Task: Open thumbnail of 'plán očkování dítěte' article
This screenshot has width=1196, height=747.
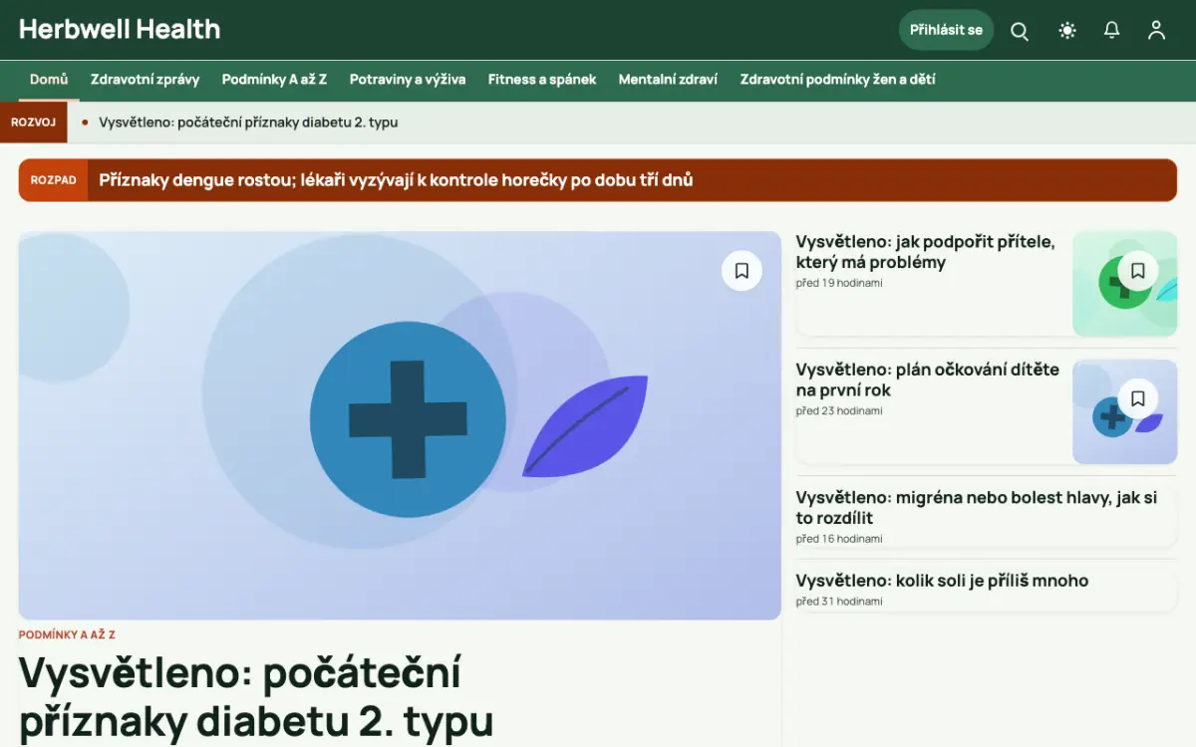Action: 1124,411
